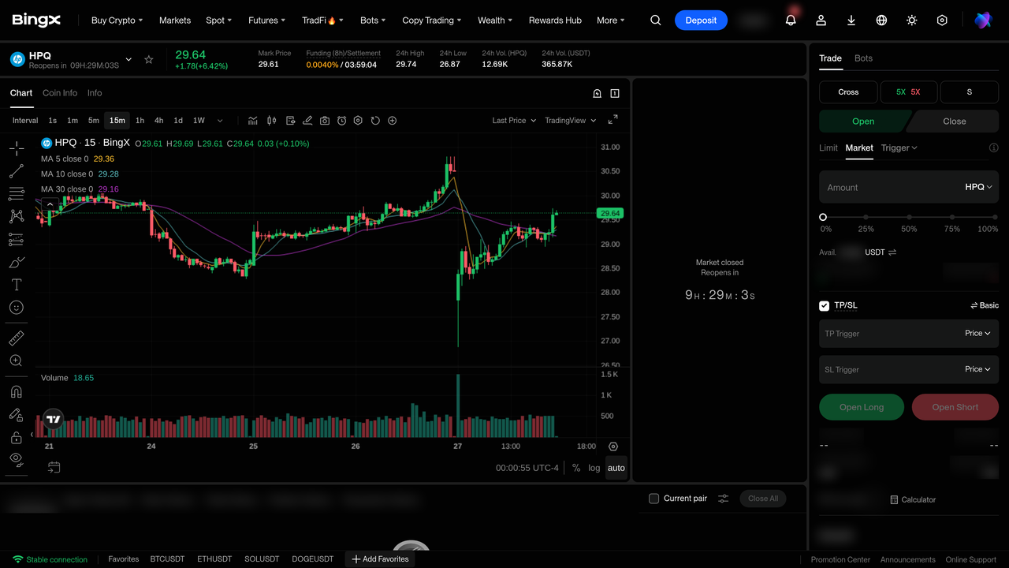This screenshot has width=1009, height=568.
Task: Enable the Current pair checkbox
Action: pos(653,499)
